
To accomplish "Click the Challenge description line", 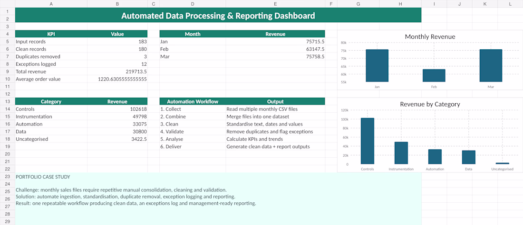I will [x=121, y=190].
